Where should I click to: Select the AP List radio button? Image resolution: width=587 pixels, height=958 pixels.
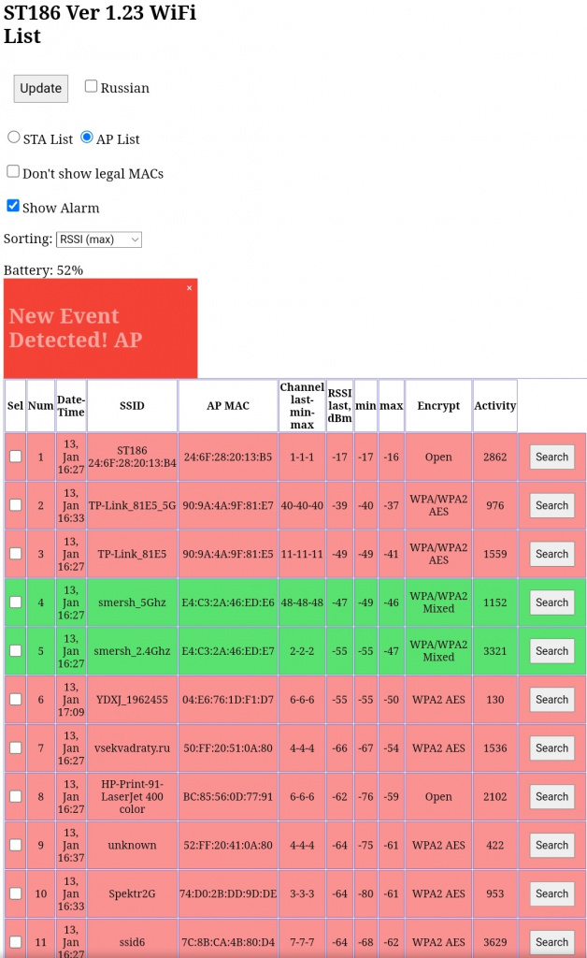[87, 138]
